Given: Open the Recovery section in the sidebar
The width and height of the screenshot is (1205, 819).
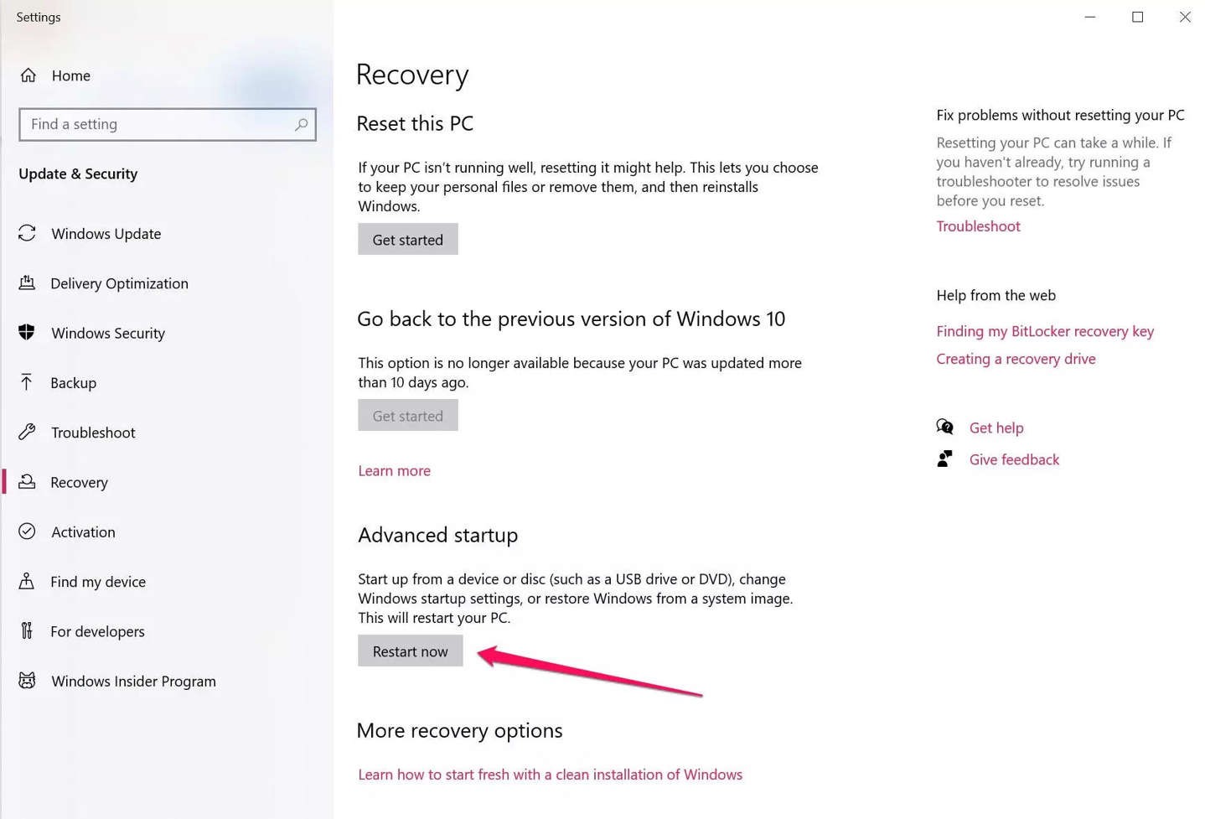Looking at the screenshot, I should tap(79, 482).
